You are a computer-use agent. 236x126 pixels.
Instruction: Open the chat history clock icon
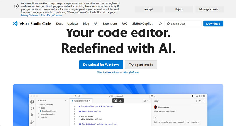point(201,101)
